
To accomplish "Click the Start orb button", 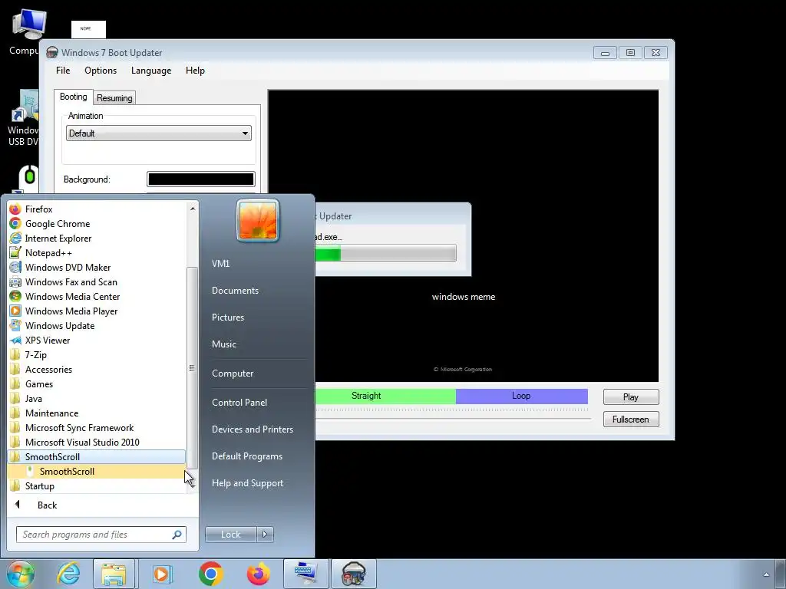I will click(21, 574).
